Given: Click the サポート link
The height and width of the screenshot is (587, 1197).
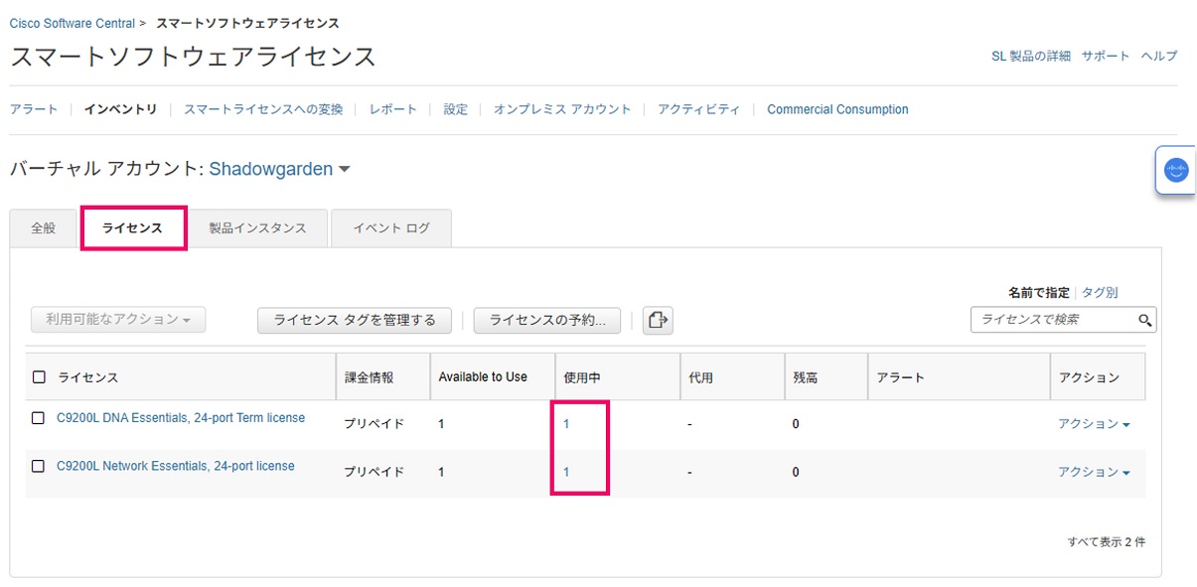Looking at the screenshot, I should 1106,56.
